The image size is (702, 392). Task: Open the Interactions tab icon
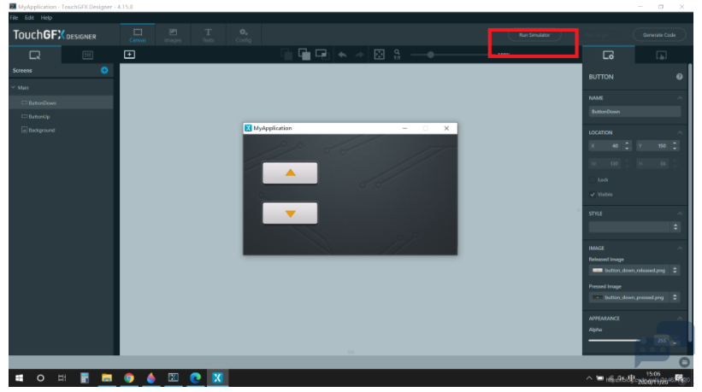pos(661,56)
